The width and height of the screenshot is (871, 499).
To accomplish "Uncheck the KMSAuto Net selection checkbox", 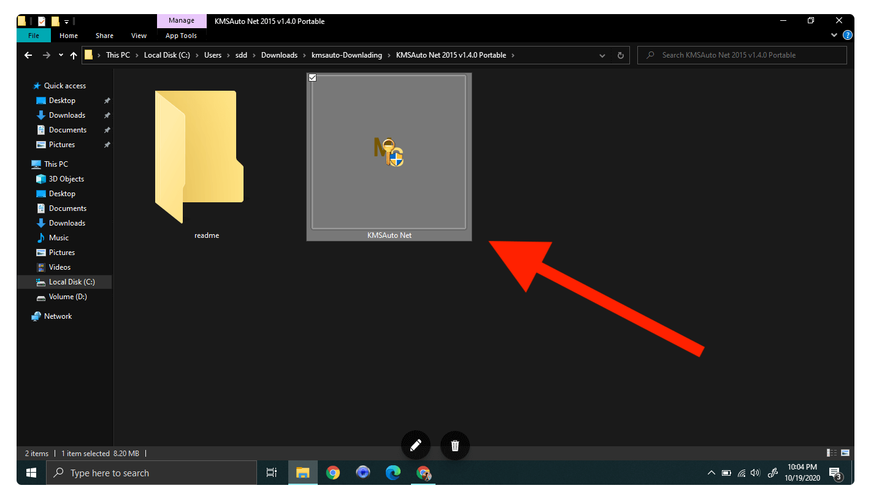I will point(312,77).
